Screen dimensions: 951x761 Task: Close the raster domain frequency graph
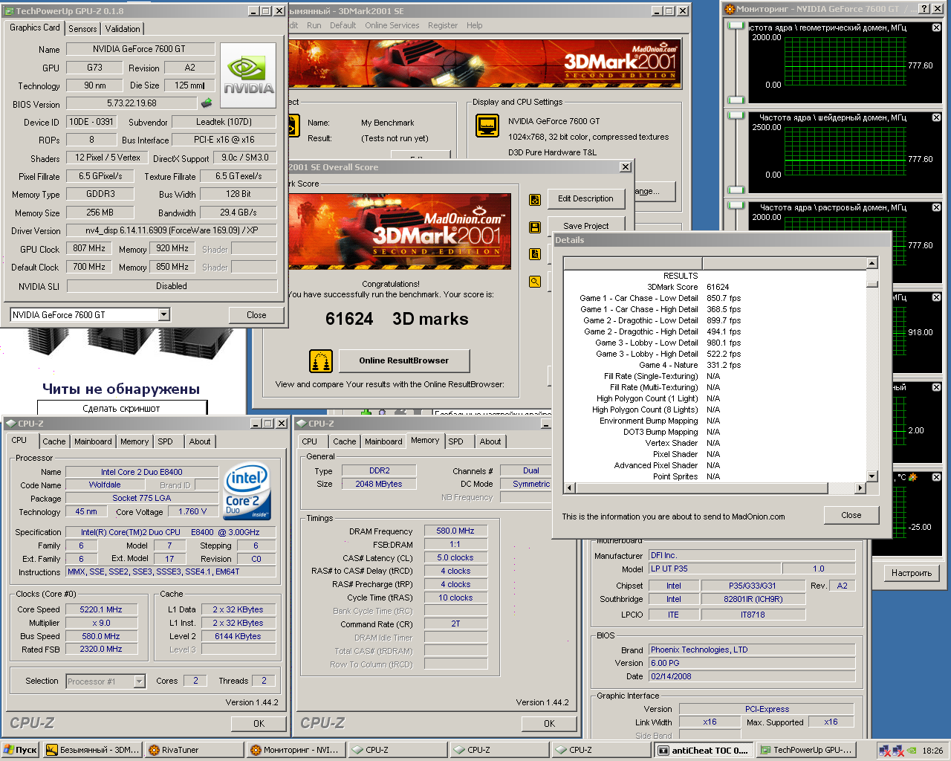point(936,207)
